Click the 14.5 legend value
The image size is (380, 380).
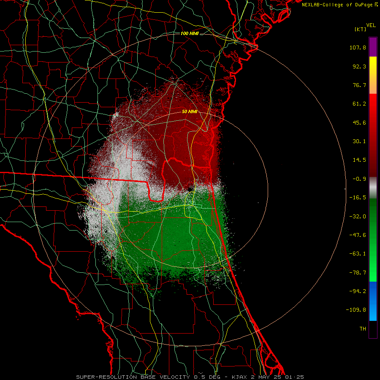click(359, 160)
